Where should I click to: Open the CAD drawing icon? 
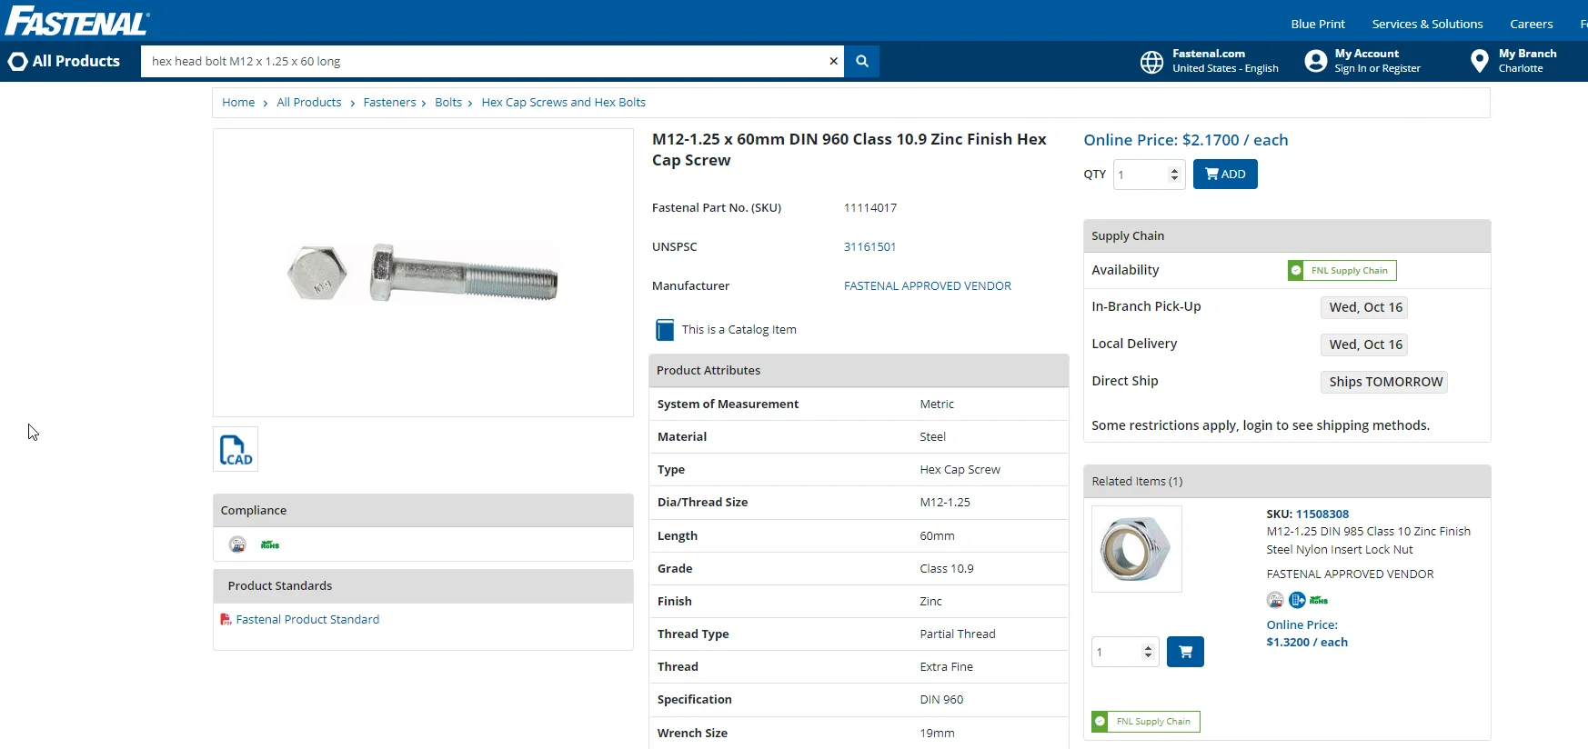coord(236,449)
